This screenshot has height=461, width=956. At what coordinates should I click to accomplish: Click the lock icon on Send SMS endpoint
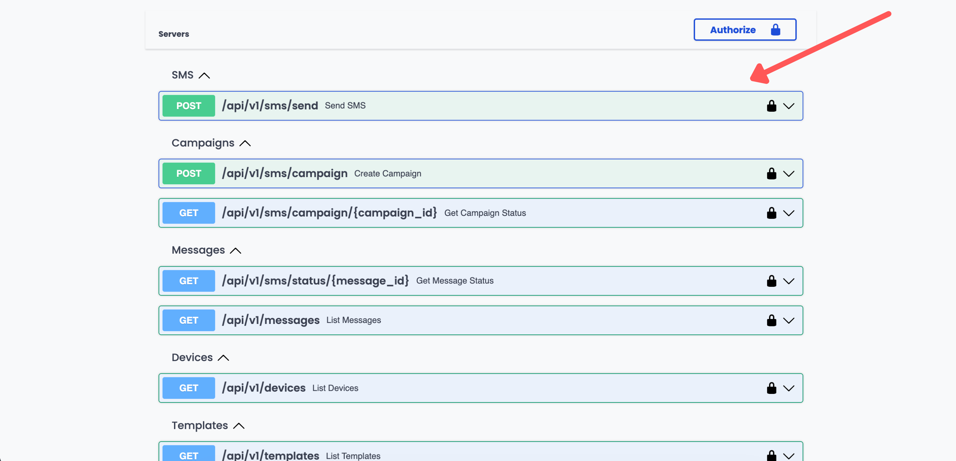pyautogui.click(x=772, y=106)
